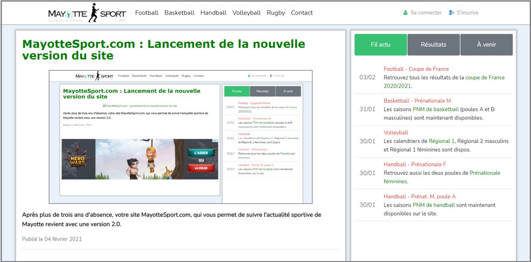Click the MayotteSport logo
Image resolution: width=531 pixels, height=262 pixels.
tap(87, 13)
